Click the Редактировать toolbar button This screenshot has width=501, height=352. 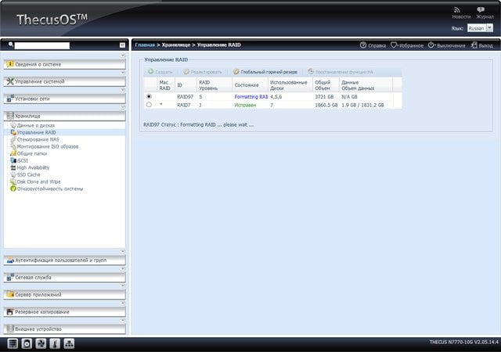coord(203,72)
